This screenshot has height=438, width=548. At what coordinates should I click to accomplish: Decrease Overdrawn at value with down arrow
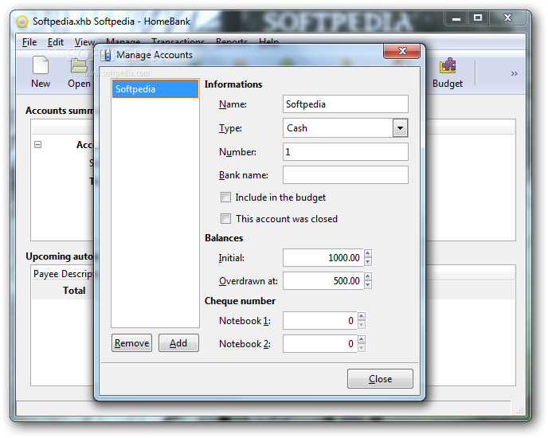coord(368,284)
